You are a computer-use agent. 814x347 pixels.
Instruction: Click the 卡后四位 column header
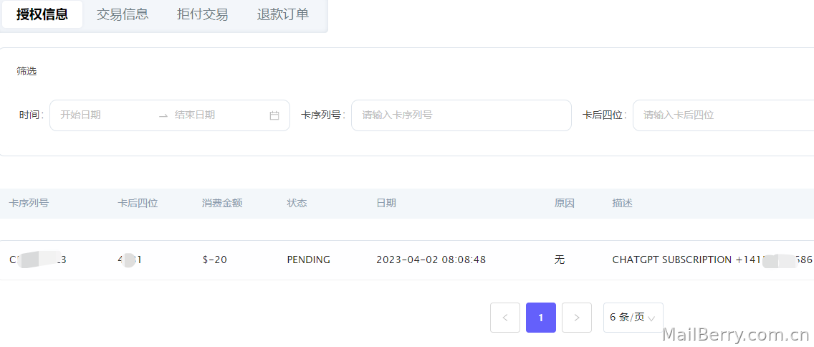coord(138,203)
